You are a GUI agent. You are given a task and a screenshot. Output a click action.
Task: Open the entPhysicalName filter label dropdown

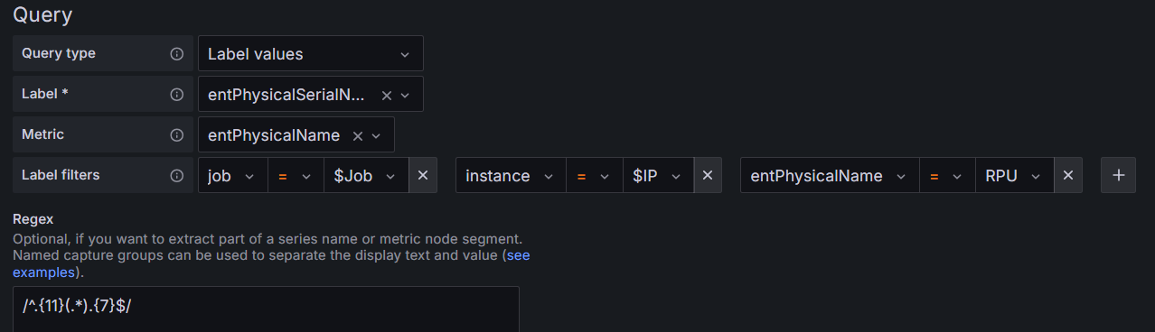[830, 176]
